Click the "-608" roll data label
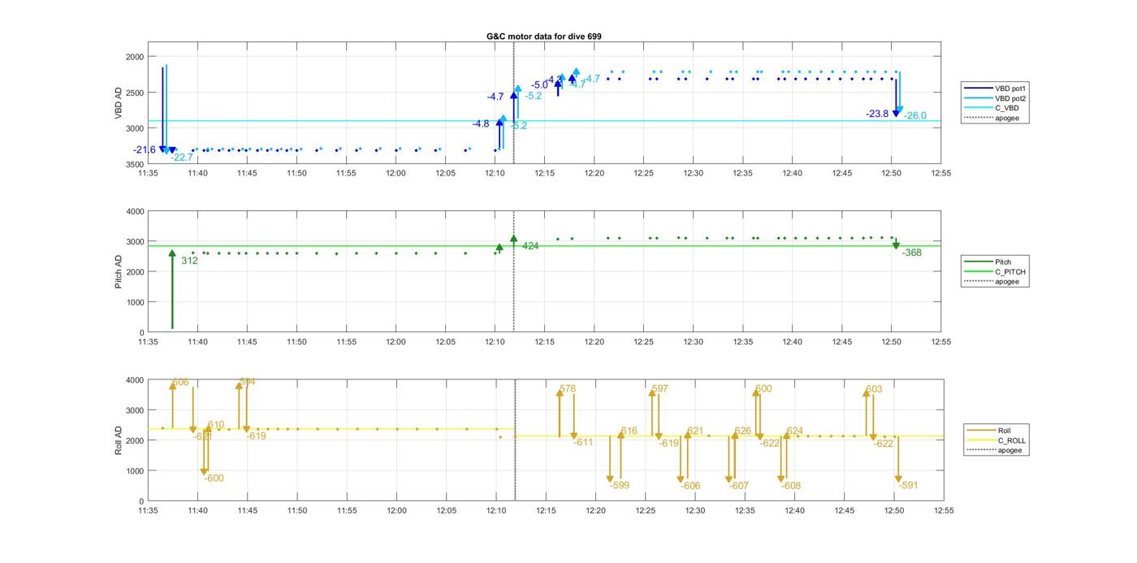1137x563 pixels. click(791, 486)
